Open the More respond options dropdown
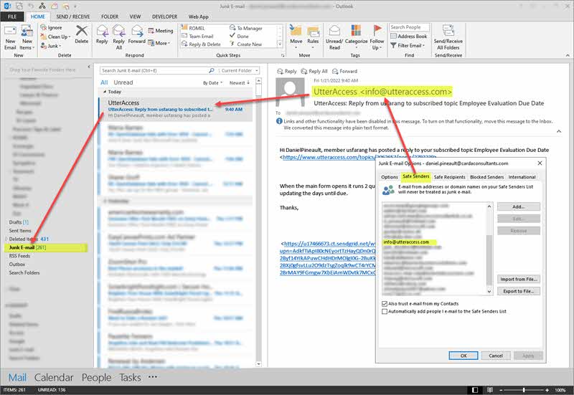The width and height of the screenshot is (574, 395). pyautogui.click(x=159, y=43)
